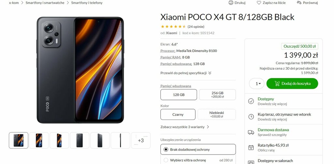Click the Xiaomi brand link
This screenshot has height=164, width=334.
pyautogui.click(x=172, y=33)
